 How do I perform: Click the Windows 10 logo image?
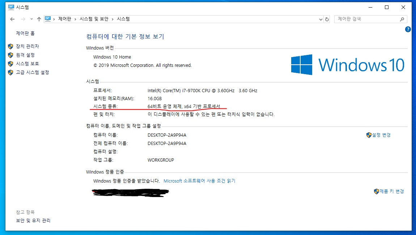point(348,65)
